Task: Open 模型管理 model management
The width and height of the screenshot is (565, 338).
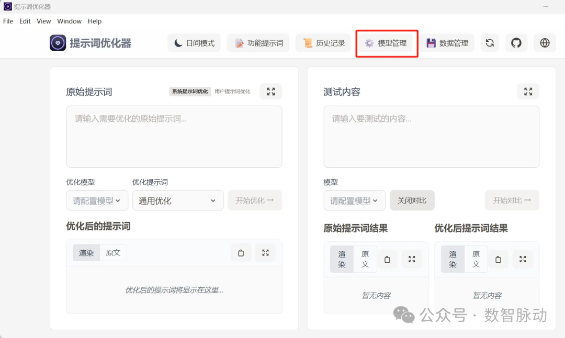Action: pos(387,43)
